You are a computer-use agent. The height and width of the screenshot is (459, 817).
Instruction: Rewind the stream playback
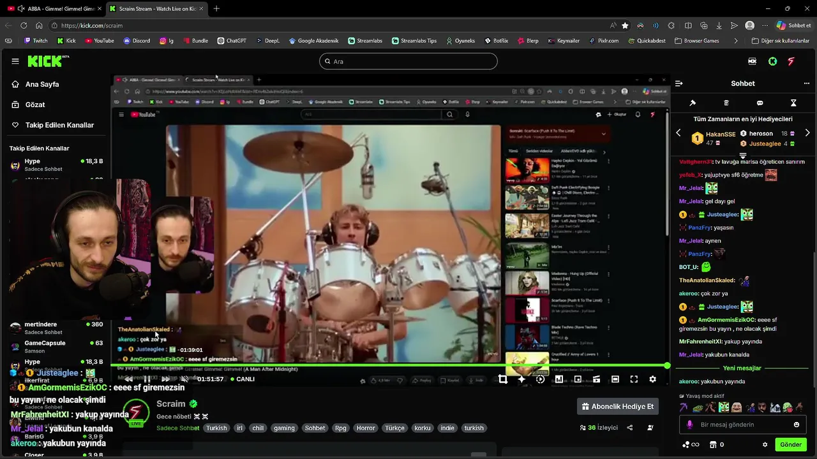pos(129,379)
